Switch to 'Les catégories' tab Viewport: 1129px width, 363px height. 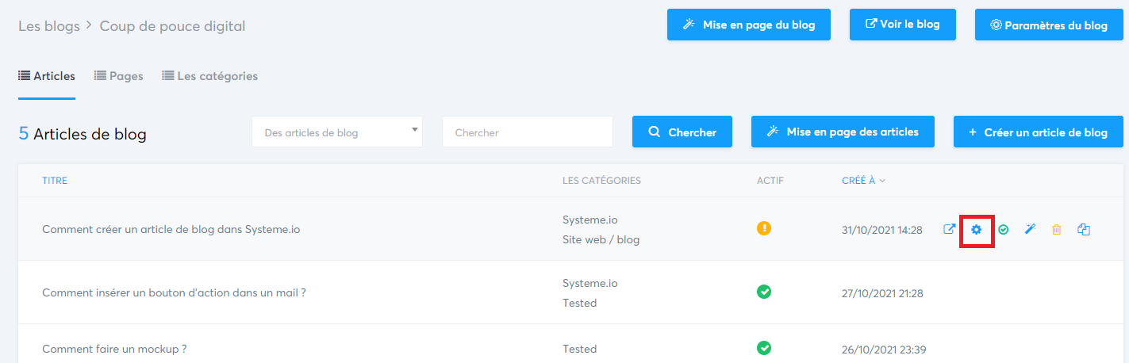210,76
